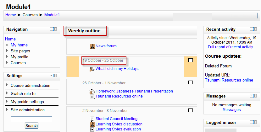Dock the Messages block
The image size is (261, 132).
(255, 96)
